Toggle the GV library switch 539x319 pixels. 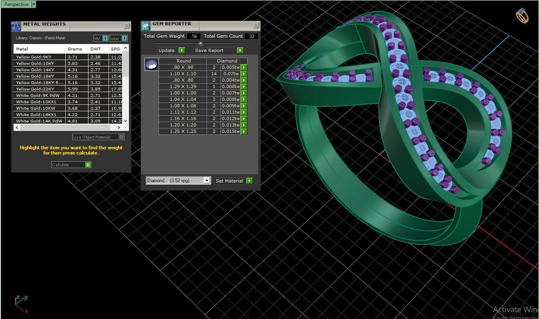click(101, 38)
